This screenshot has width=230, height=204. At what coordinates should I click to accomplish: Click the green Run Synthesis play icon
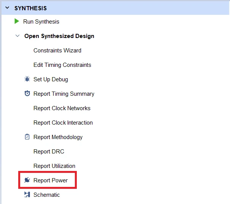coord(17,21)
